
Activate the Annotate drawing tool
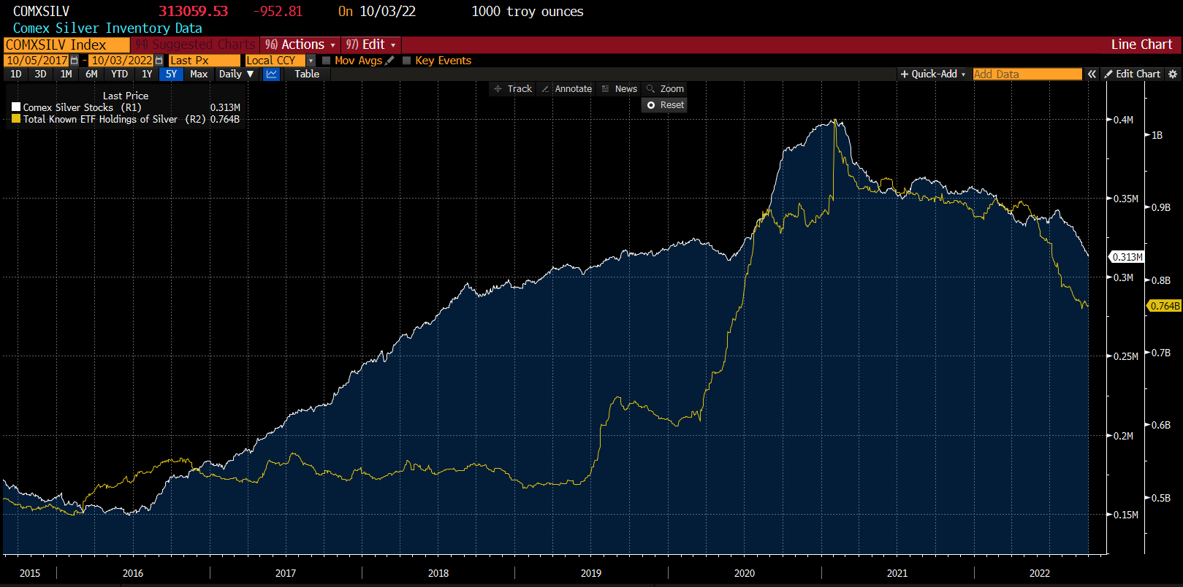[x=566, y=89]
